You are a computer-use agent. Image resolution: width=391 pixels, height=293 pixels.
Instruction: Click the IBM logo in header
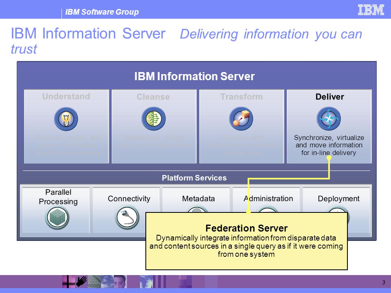371,10
